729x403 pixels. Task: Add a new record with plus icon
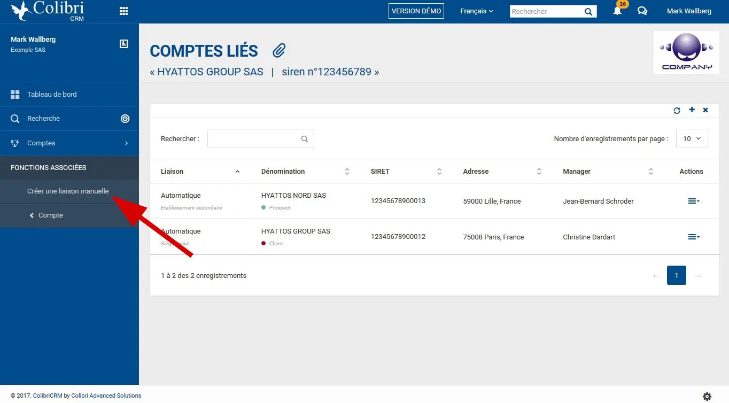692,110
